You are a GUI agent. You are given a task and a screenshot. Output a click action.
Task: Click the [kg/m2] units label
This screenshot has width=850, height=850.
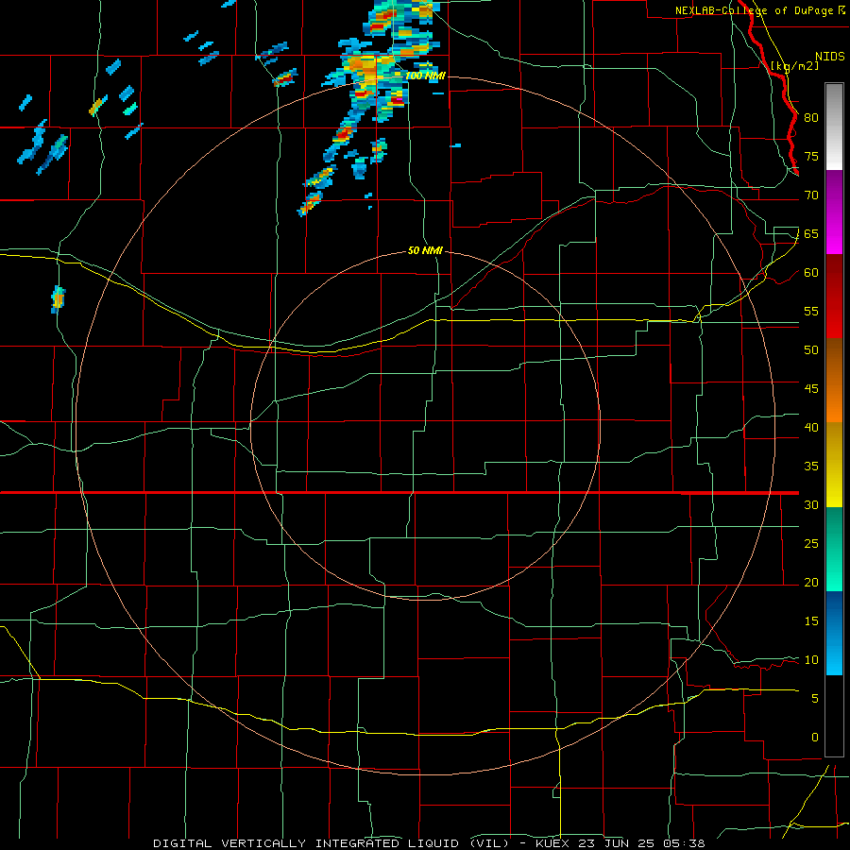click(794, 66)
